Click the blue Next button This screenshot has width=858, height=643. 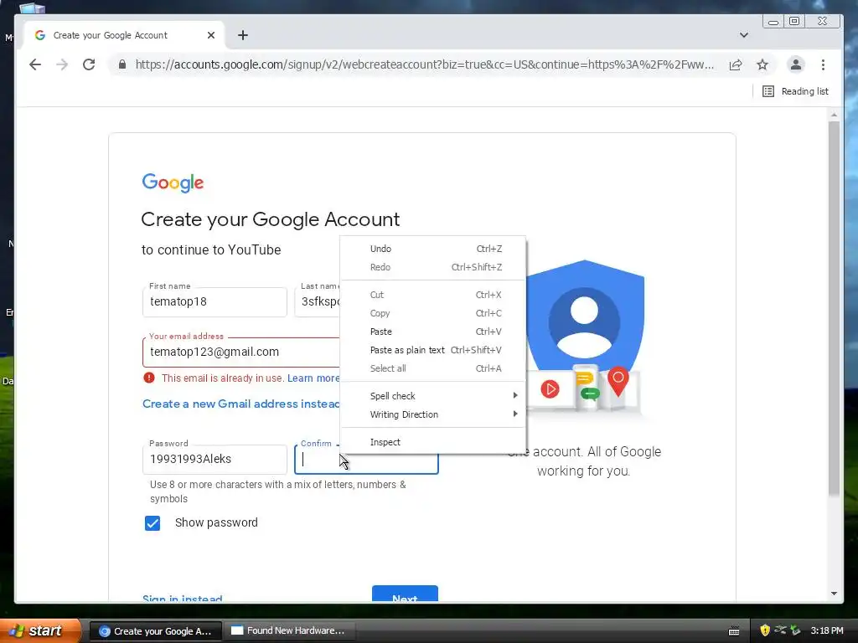pyautogui.click(x=405, y=594)
